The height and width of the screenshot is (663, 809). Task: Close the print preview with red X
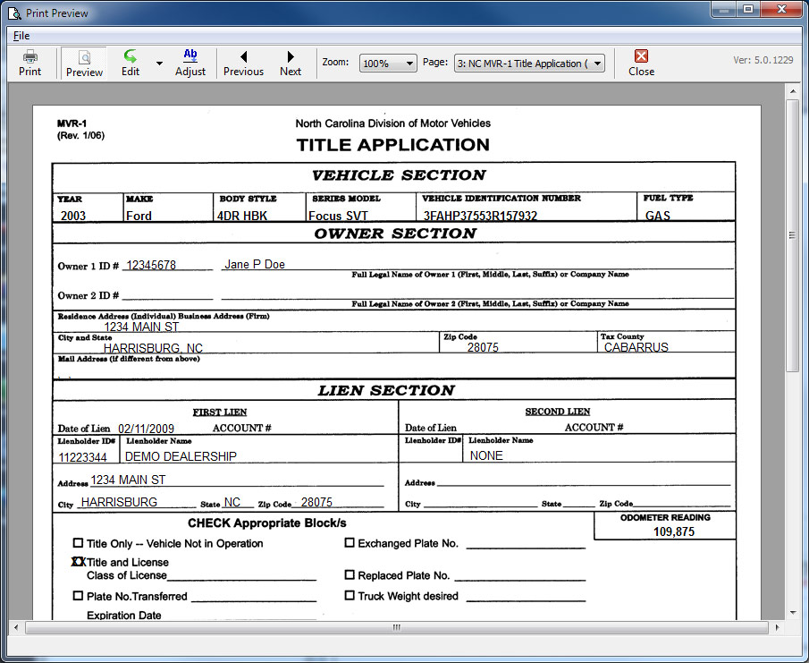[641, 63]
